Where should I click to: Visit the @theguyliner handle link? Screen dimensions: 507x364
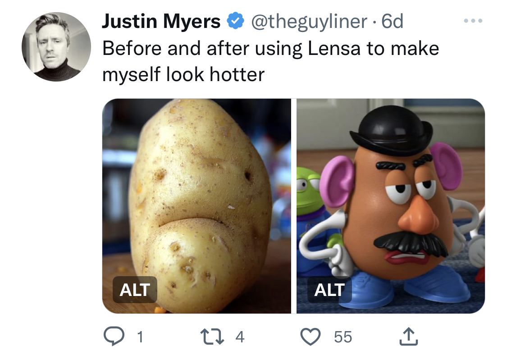(310, 21)
